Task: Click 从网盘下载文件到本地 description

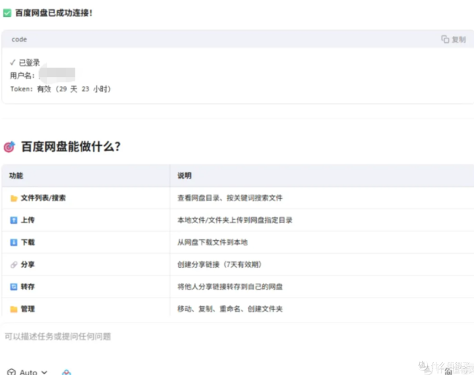Action: (x=212, y=242)
